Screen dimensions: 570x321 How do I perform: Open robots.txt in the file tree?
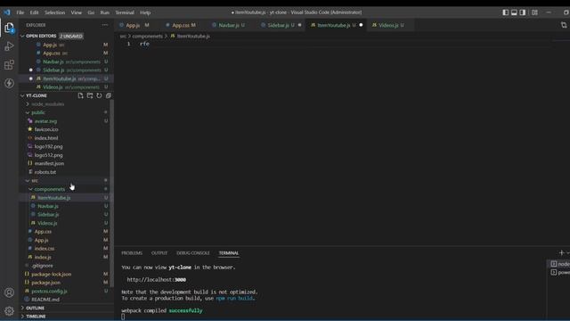pos(45,172)
